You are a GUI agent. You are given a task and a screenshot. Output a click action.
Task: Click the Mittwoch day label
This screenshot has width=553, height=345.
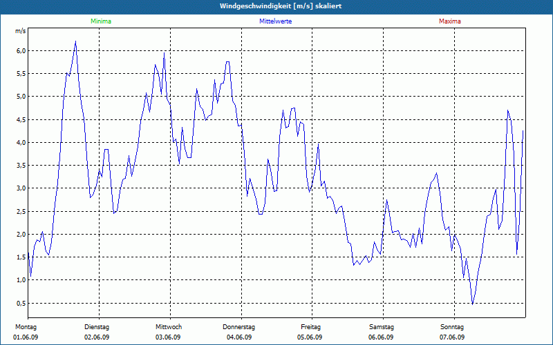click(169, 327)
